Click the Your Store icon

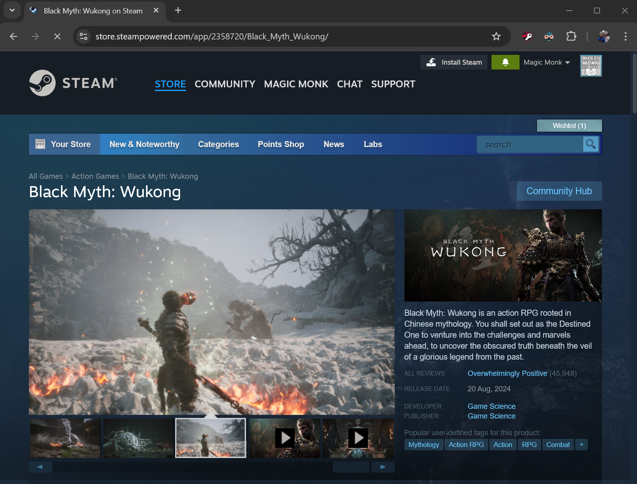coord(40,144)
